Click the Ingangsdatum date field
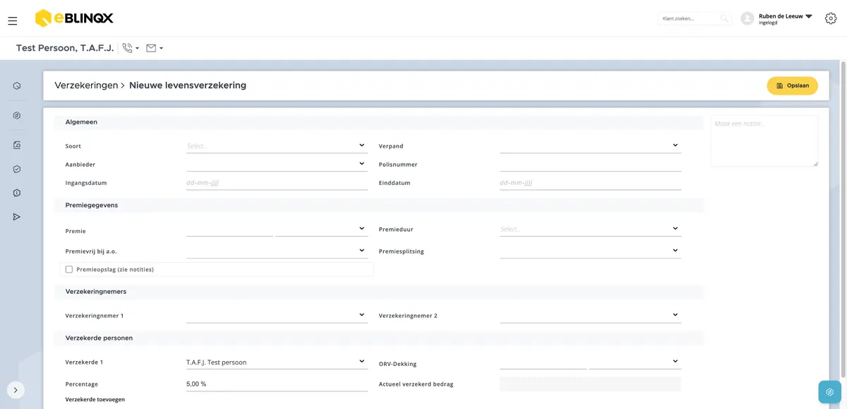The height and width of the screenshot is (409, 847). click(x=277, y=183)
